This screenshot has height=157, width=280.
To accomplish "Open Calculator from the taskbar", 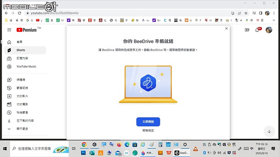I will (160, 145).
